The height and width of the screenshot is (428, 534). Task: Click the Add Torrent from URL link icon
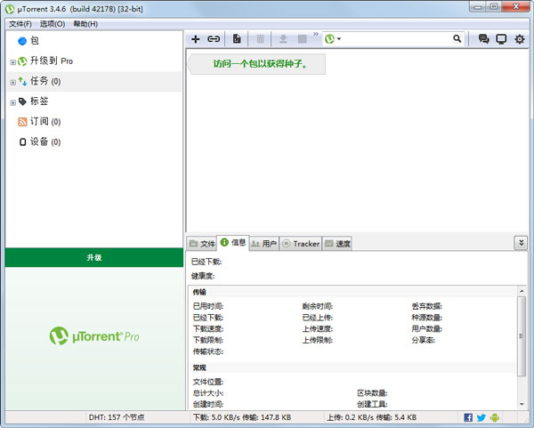[214, 39]
